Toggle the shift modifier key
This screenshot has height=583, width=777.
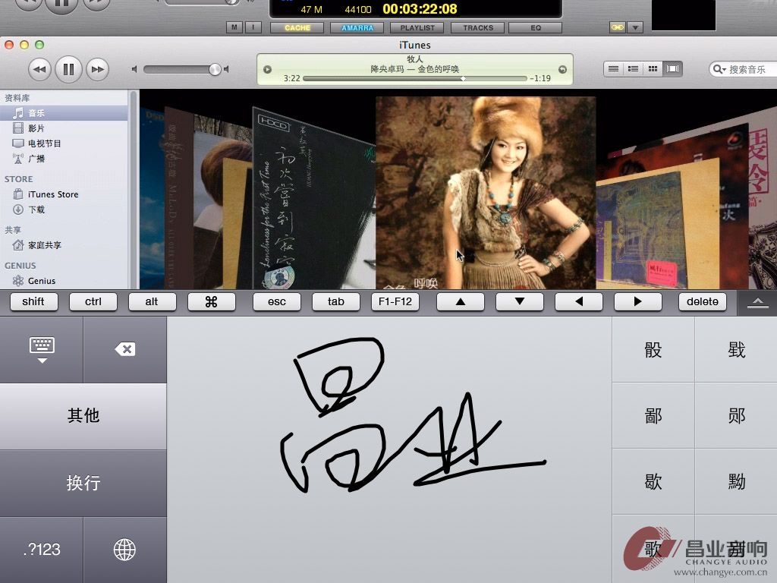click(x=33, y=301)
